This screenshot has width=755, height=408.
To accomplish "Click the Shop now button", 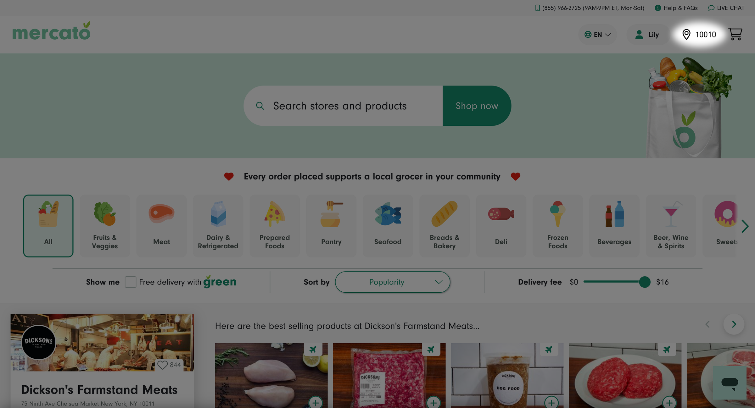I will click(477, 106).
